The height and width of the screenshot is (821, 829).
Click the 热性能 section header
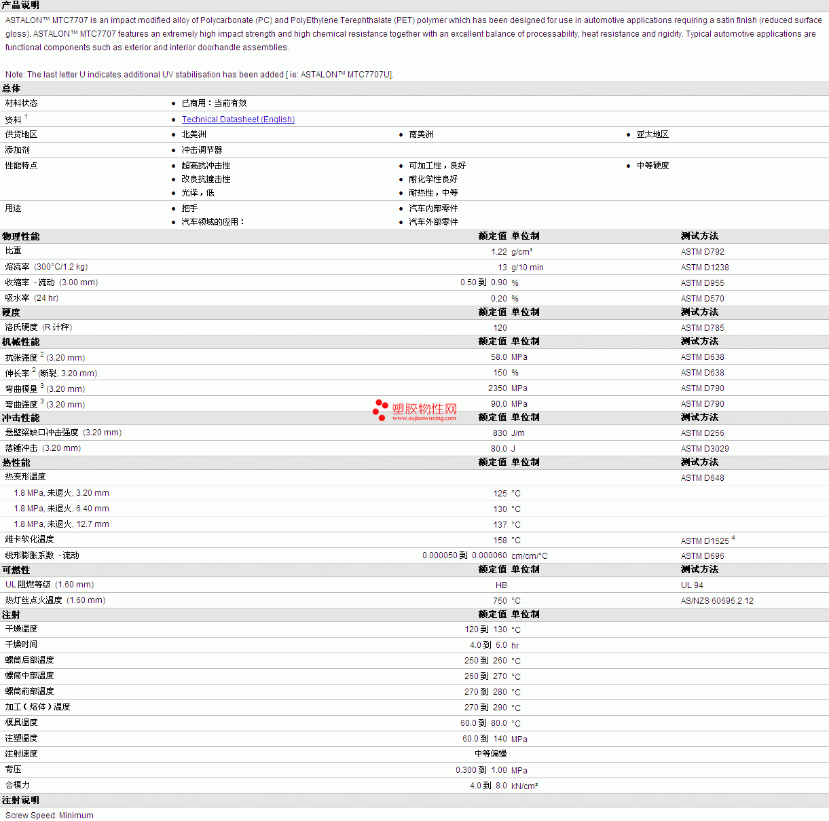tap(16, 462)
